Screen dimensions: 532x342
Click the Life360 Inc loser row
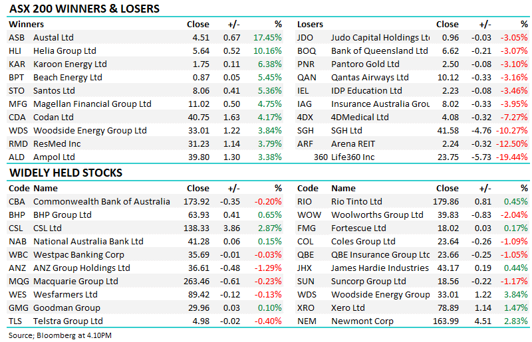click(412, 157)
